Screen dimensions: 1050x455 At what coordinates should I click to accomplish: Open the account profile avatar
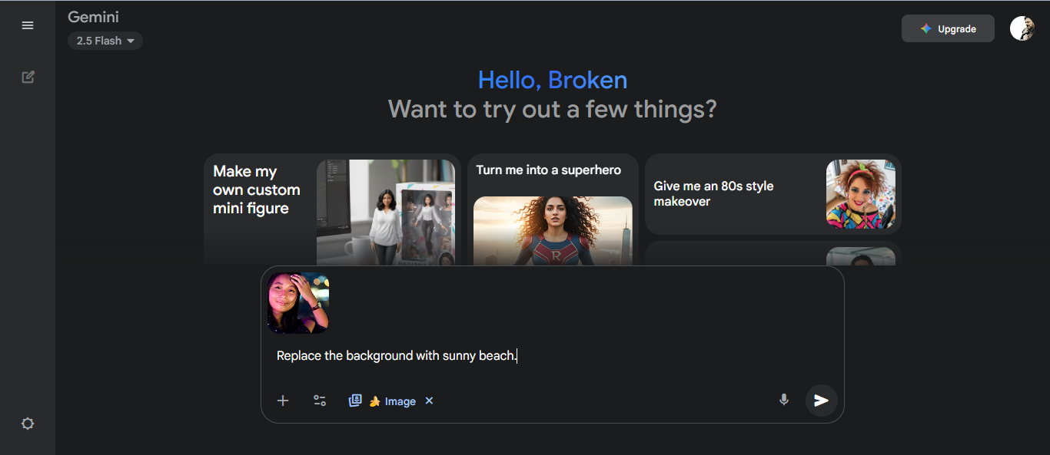pos(1022,28)
